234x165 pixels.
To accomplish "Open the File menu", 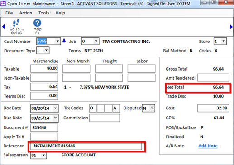I will click(9, 13).
